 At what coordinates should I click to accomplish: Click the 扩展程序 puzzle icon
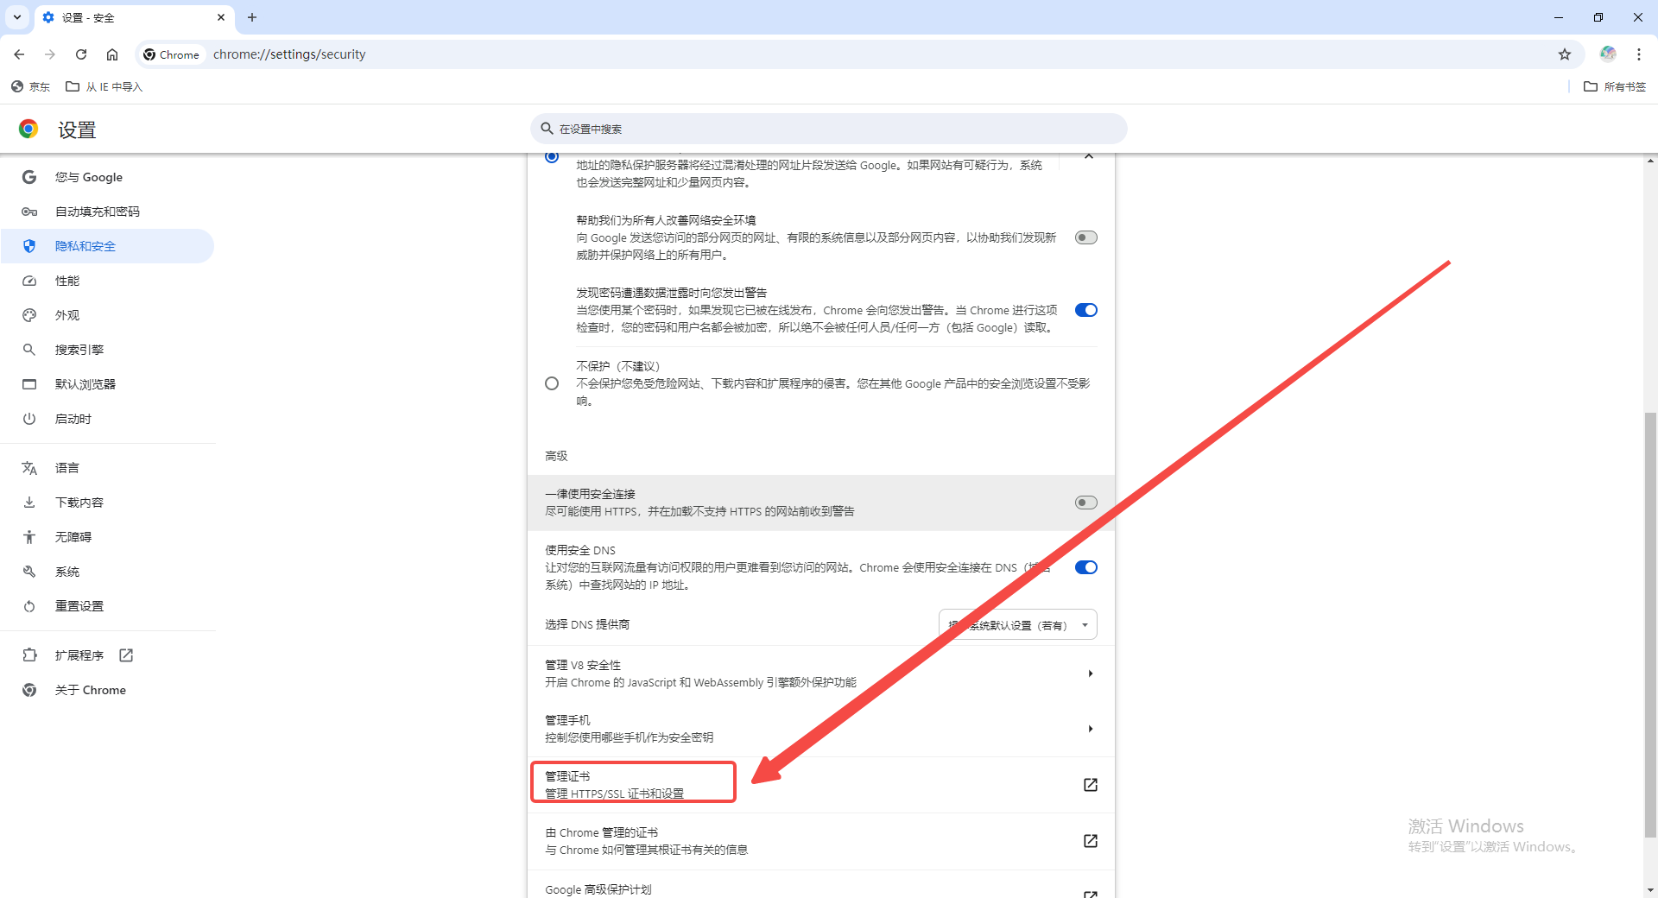point(29,655)
